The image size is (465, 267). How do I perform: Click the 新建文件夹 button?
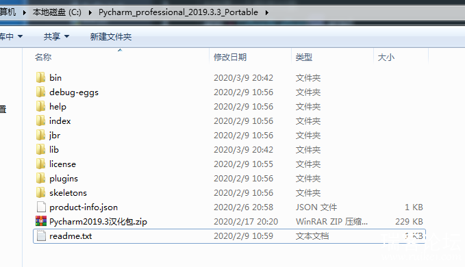point(111,36)
